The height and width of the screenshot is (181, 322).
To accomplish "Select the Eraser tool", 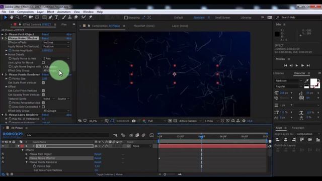I will (76, 18).
